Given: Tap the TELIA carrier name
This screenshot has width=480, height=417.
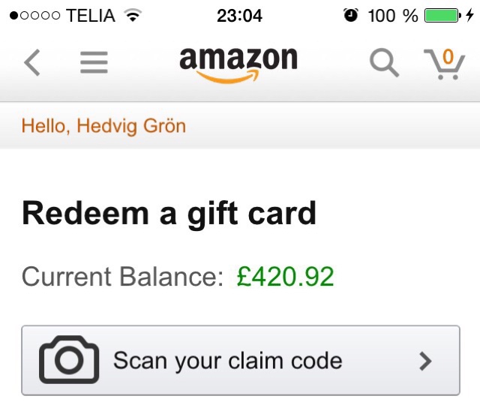Looking at the screenshot, I should point(91,16).
